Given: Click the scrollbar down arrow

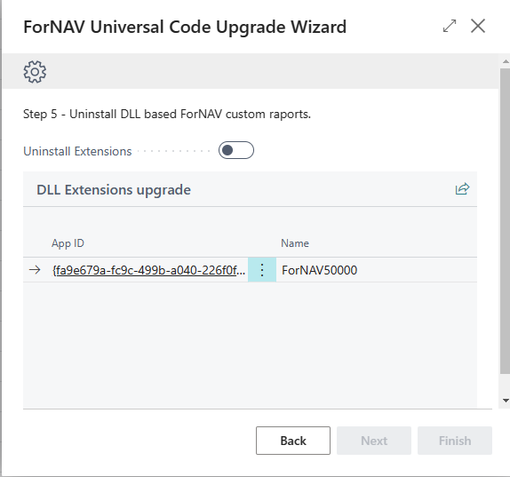Looking at the screenshot, I should click(x=506, y=401).
